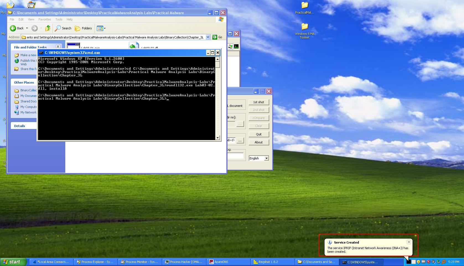
Task: Toggle the Folders pane button
Action: 83,28
